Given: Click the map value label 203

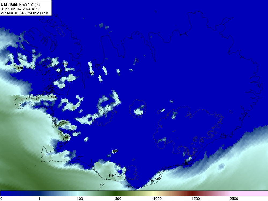Looking at the screenshot, I should (65, 64).
